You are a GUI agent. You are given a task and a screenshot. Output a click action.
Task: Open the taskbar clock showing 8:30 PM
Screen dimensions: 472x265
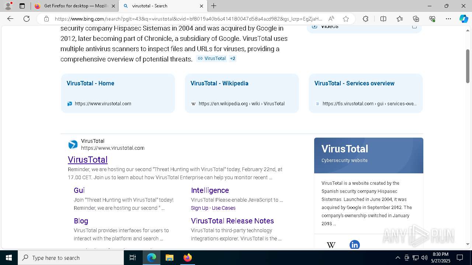pyautogui.click(x=440, y=258)
